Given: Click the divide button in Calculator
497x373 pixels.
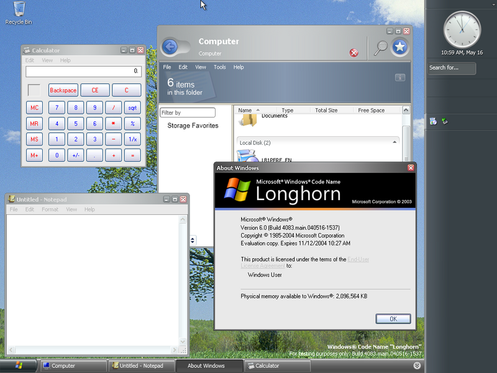Looking at the screenshot, I should pos(114,108).
